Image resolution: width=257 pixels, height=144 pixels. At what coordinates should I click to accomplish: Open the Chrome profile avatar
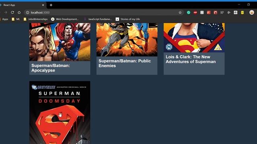[252, 12]
